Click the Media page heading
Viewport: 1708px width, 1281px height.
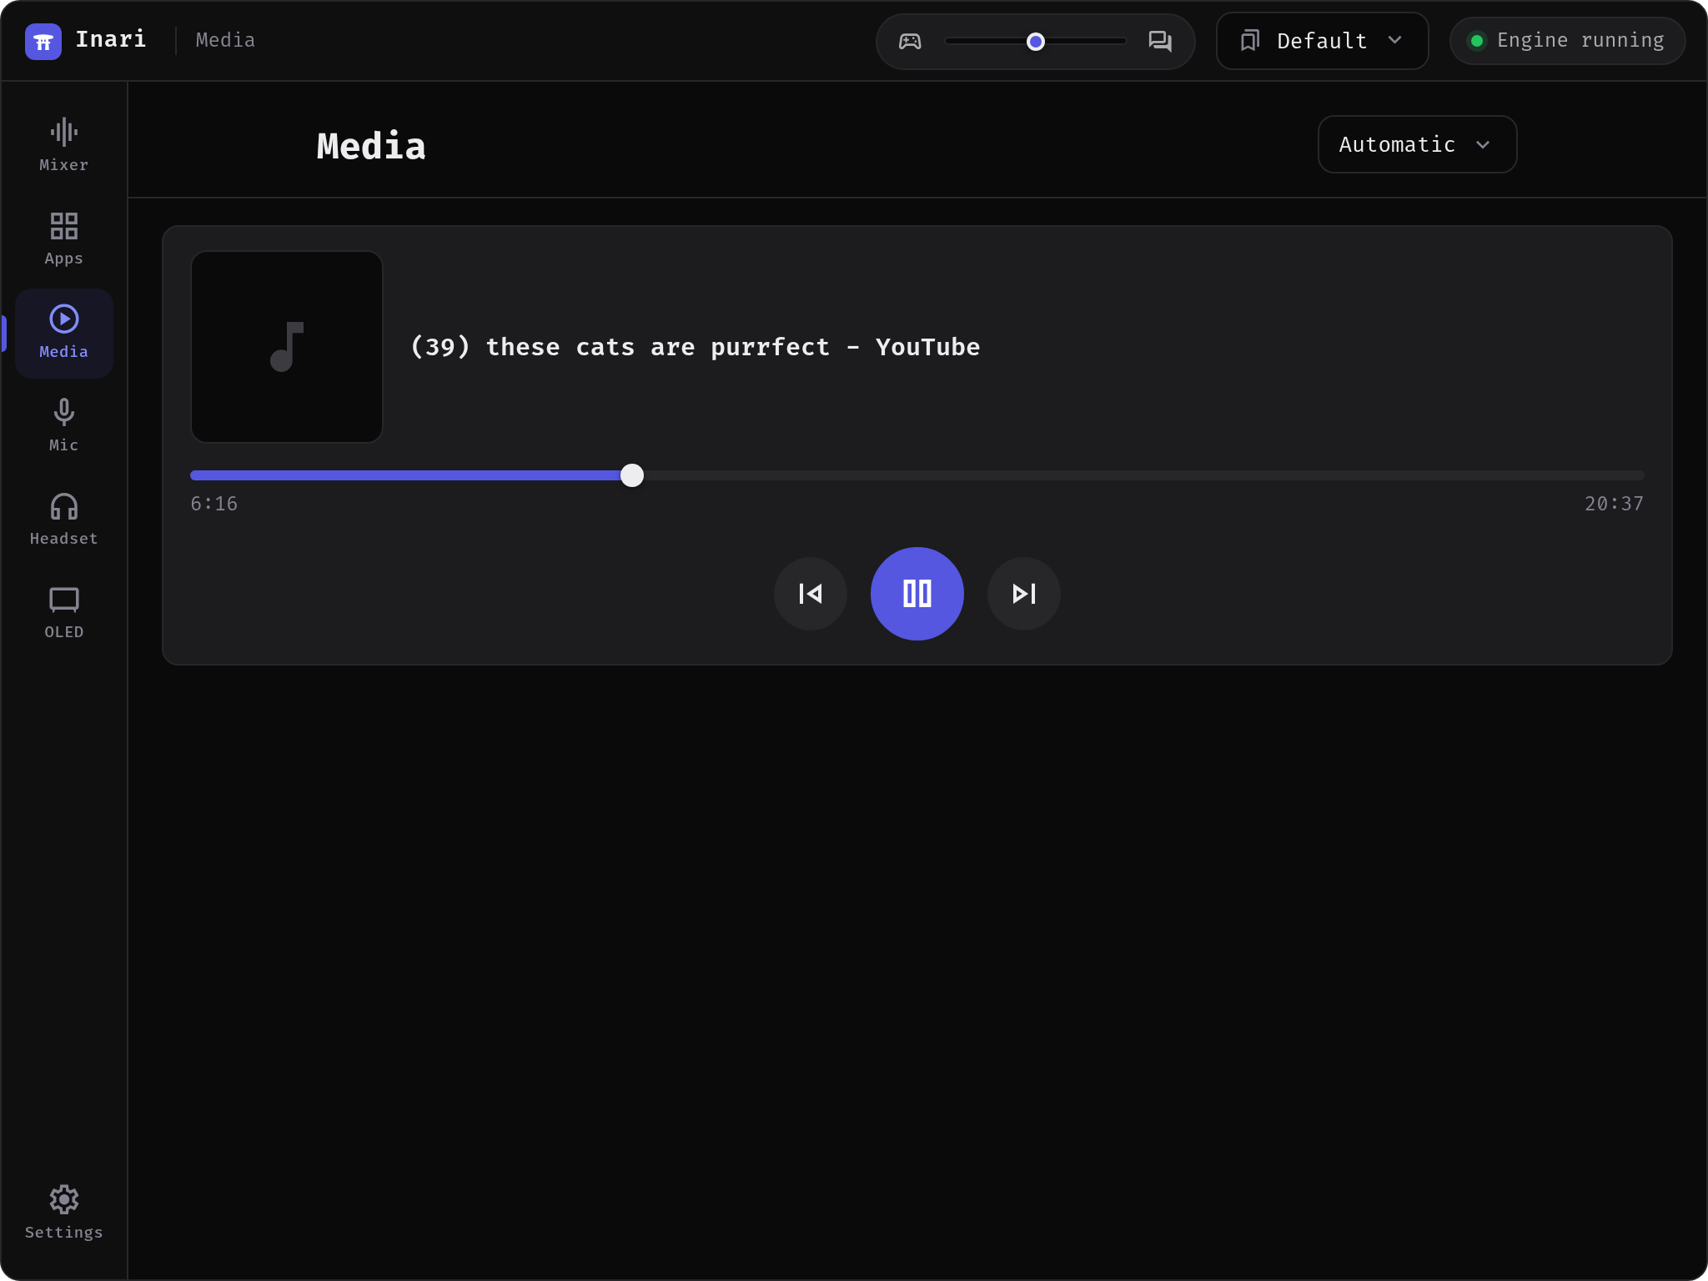(x=371, y=146)
